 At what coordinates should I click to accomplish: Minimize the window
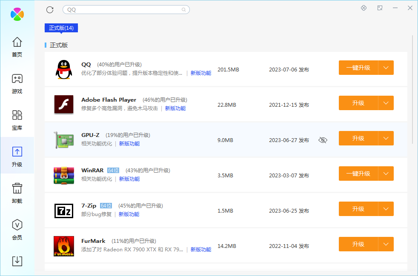pos(395,8)
